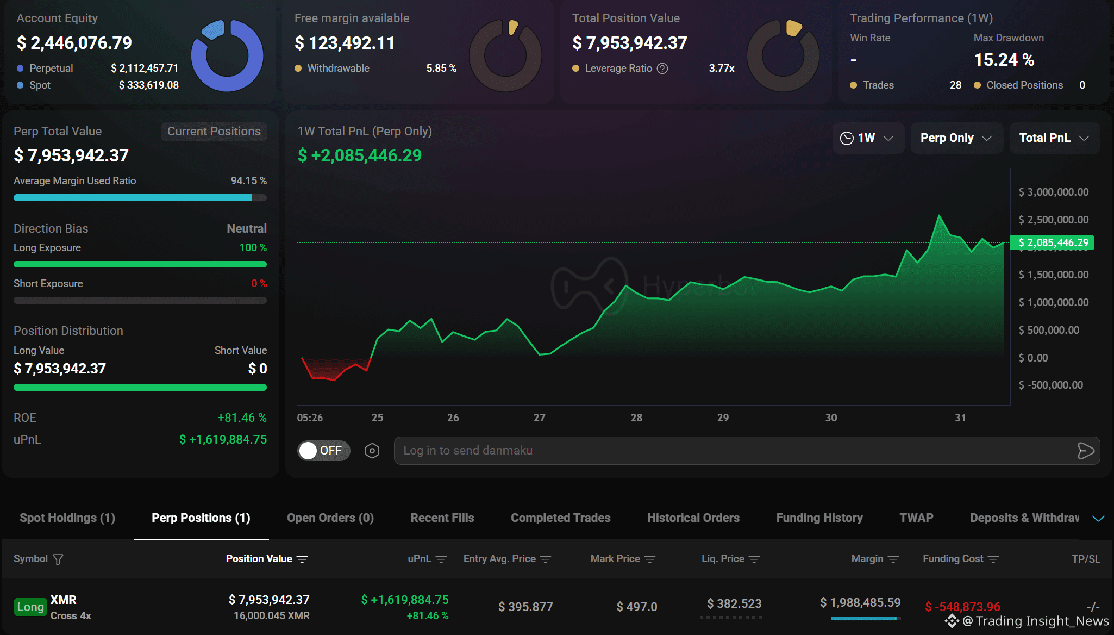Click the XMR symbol name
The height and width of the screenshot is (635, 1114).
click(64, 600)
